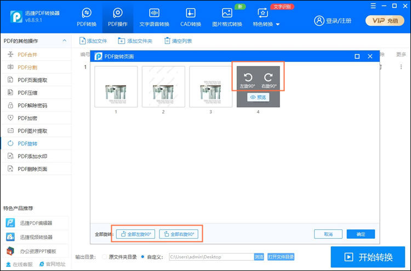Collapse the PDF的其他操作 section
This screenshot has height=271, width=411.
pyautogui.click(x=65, y=41)
